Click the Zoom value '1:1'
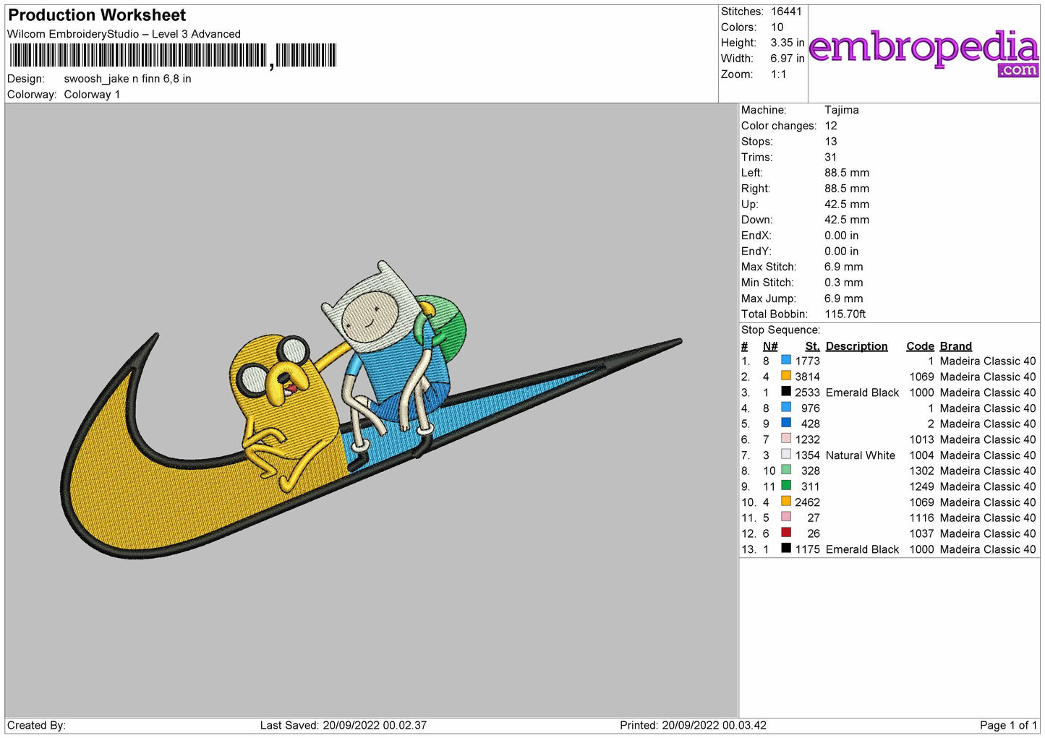The image size is (1045, 738). point(779,74)
